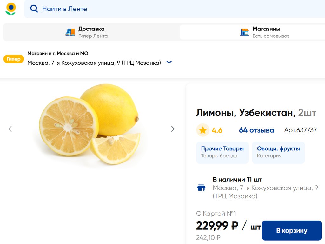The image size is (325, 244).
Task: Add lemons with В корзину button
Action: pos(291,230)
